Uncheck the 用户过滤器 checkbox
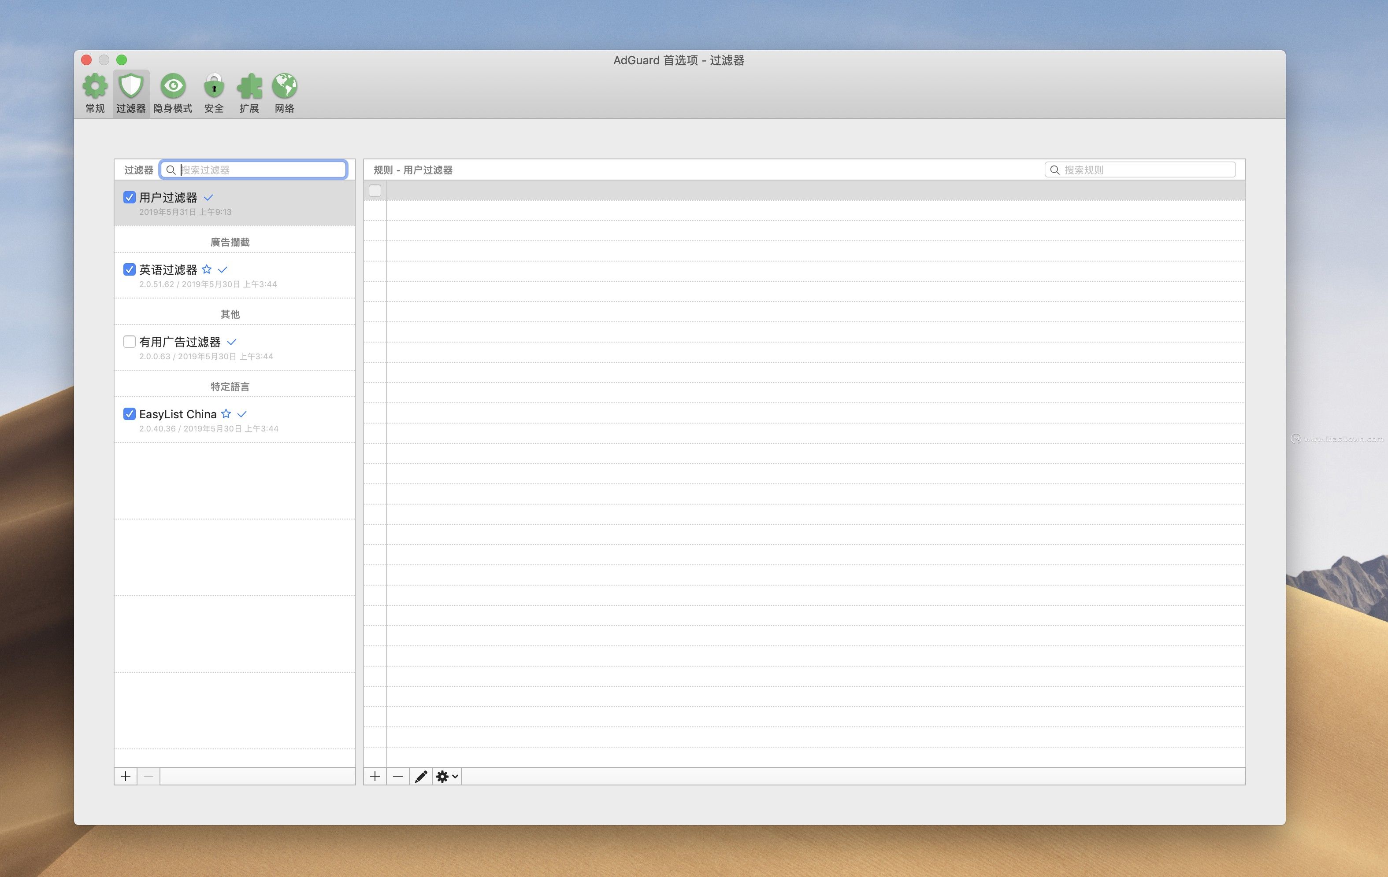The width and height of the screenshot is (1388, 877). click(130, 198)
